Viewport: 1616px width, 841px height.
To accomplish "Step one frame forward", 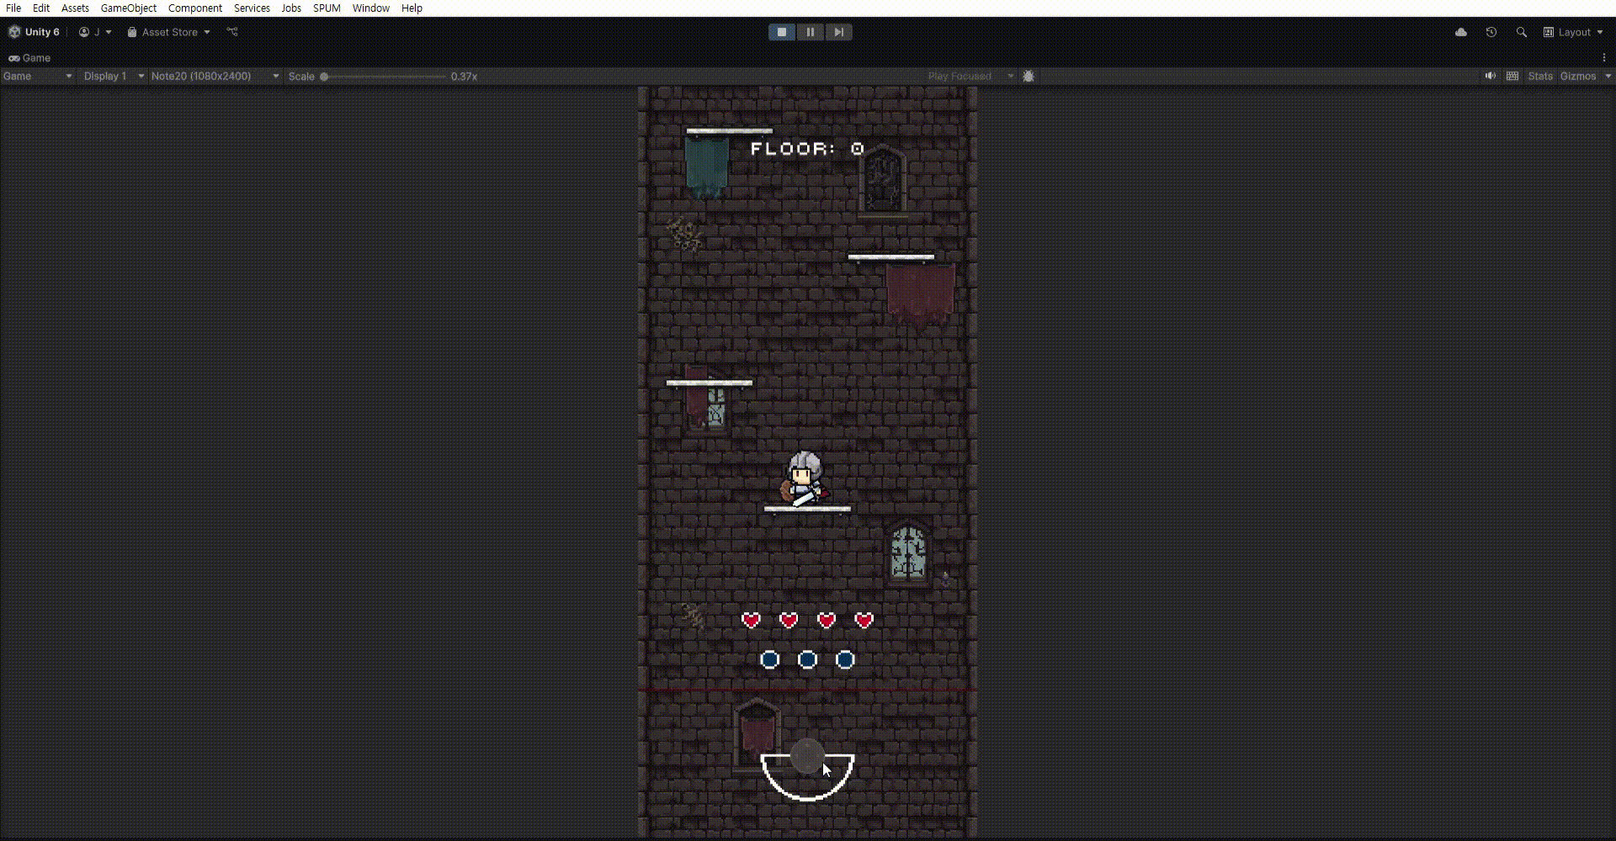I will pos(838,32).
